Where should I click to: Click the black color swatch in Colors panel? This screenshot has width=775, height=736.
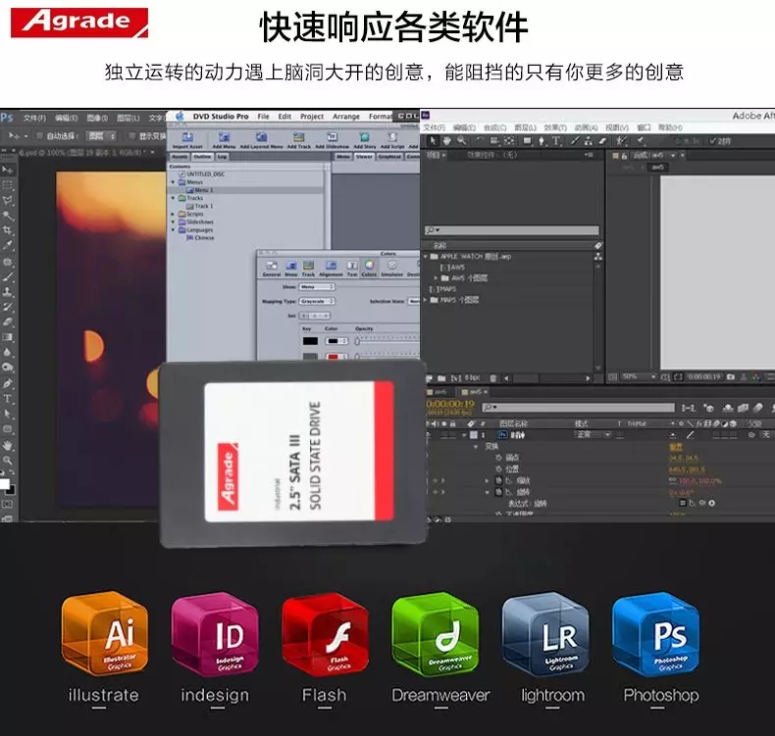click(310, 340)
